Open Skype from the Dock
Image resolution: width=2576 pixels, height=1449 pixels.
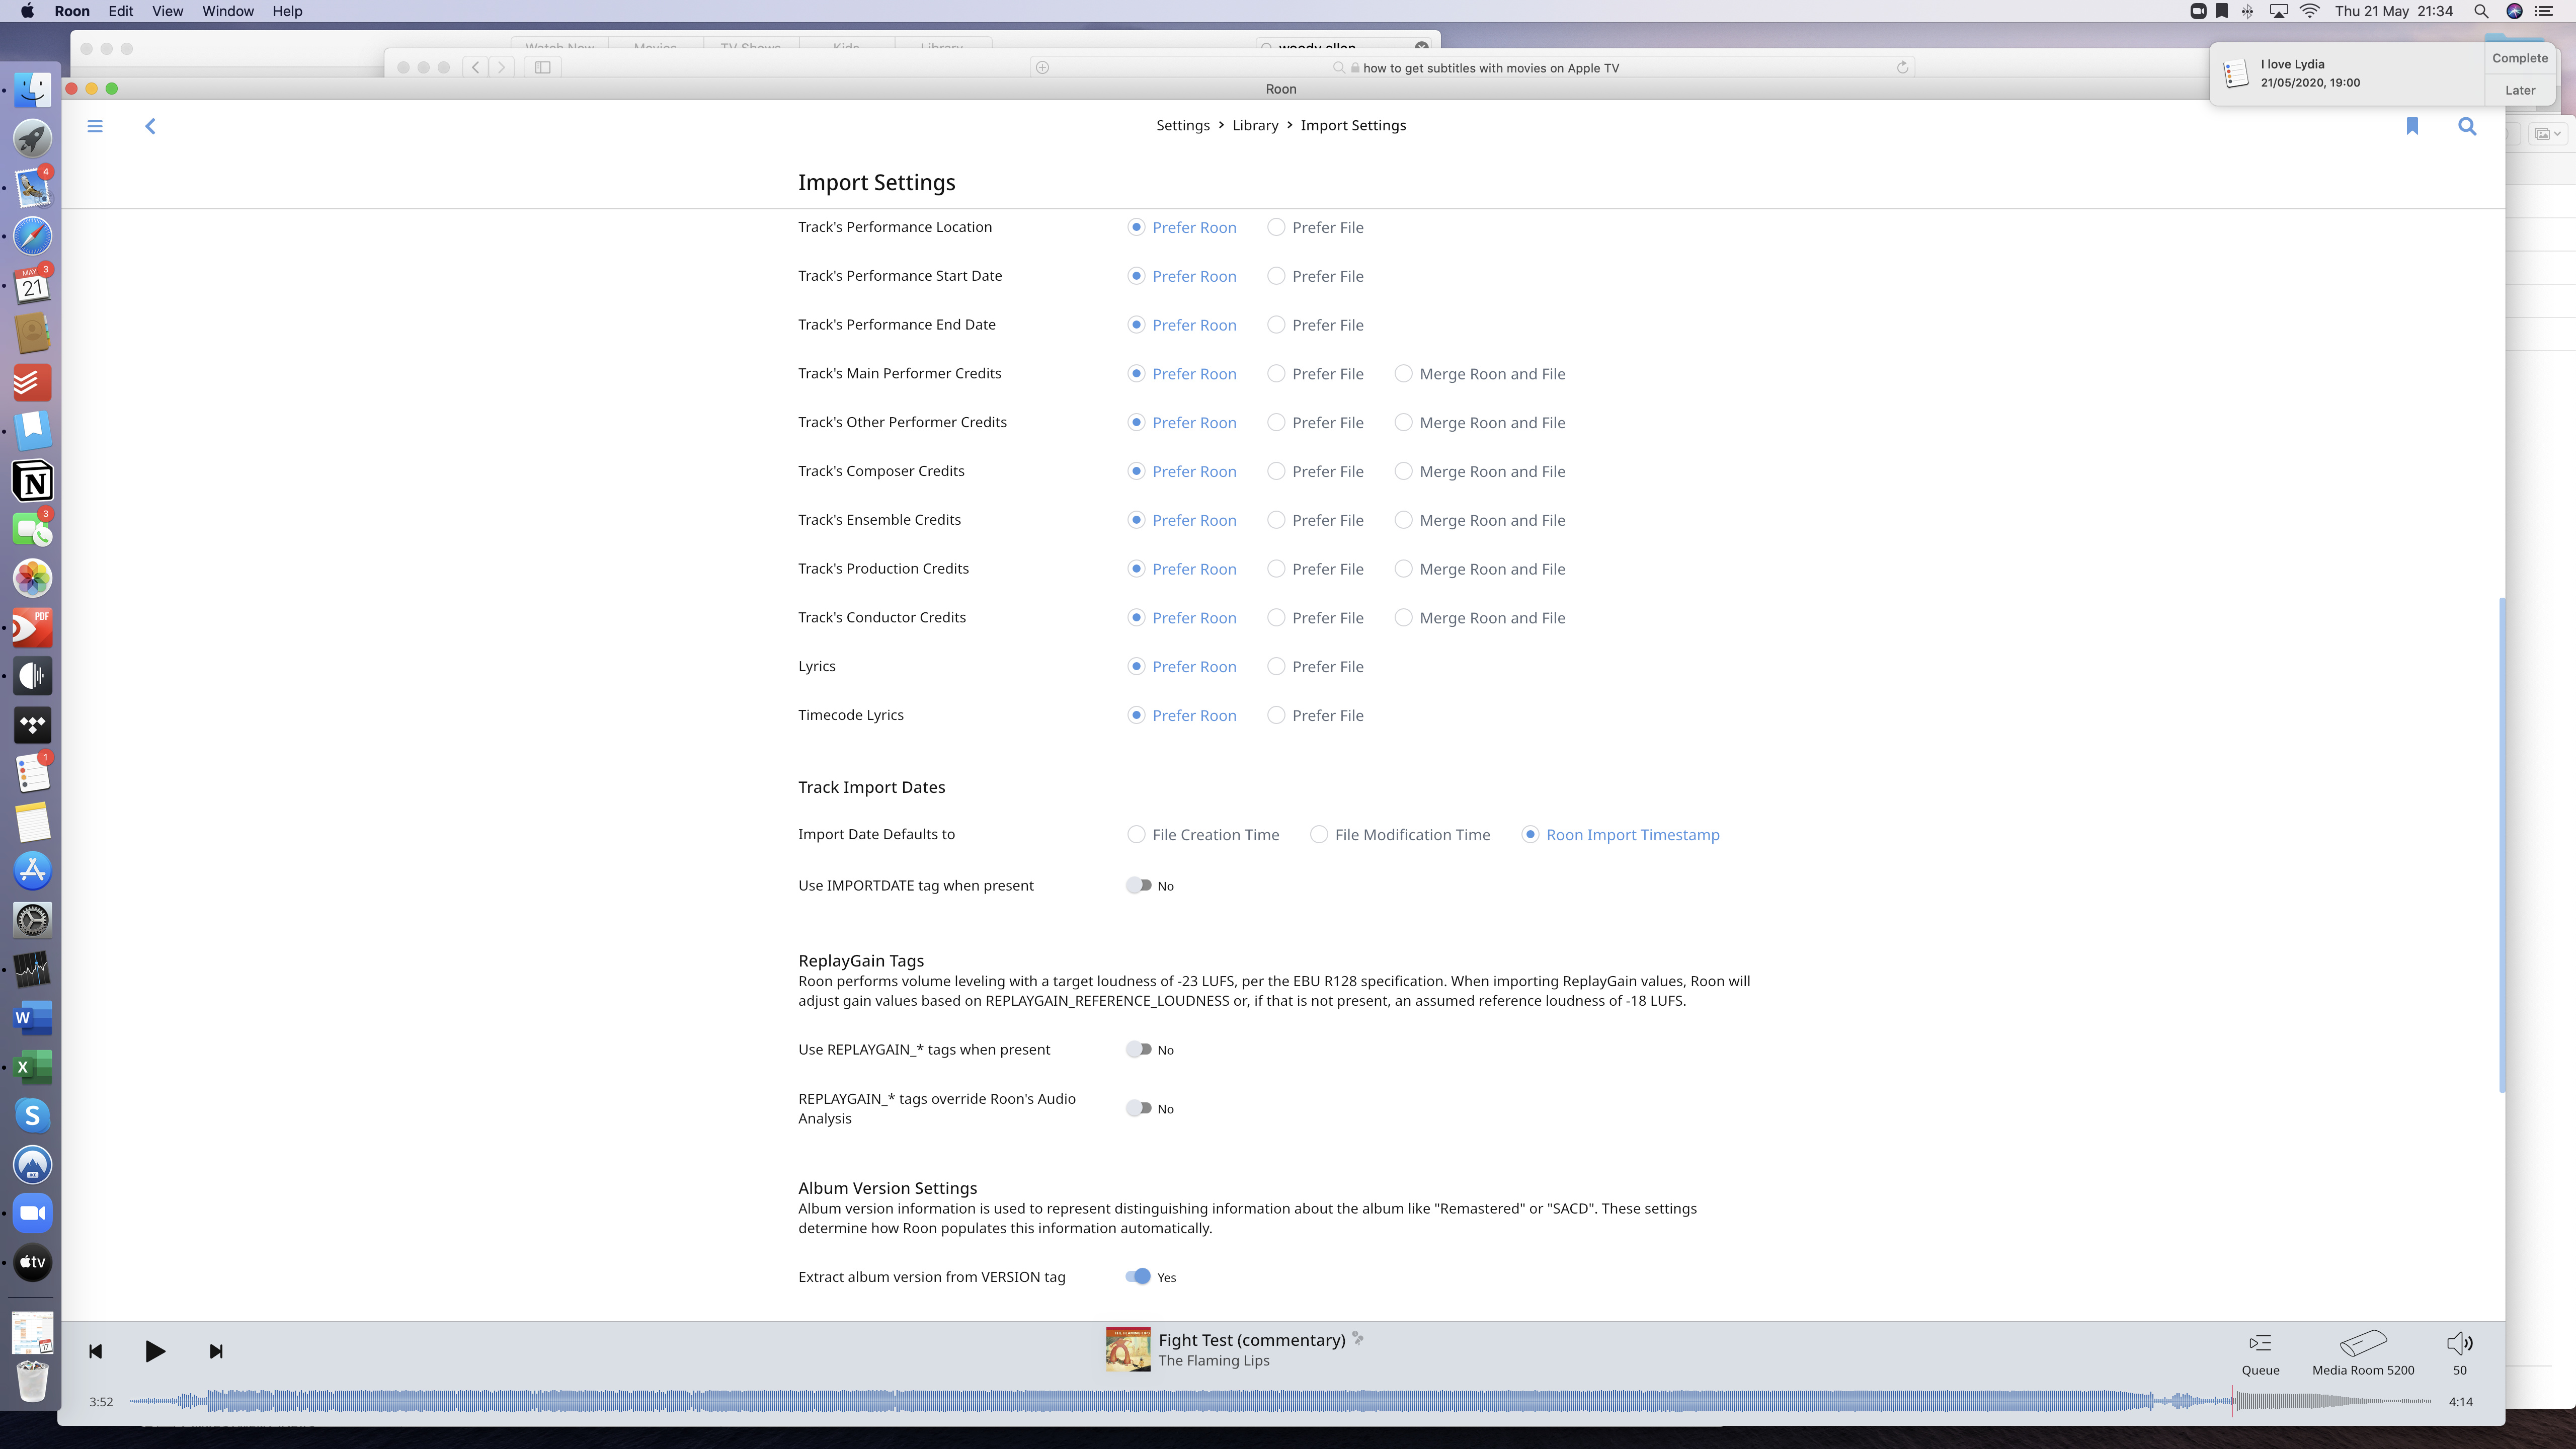coord(32,1115)
